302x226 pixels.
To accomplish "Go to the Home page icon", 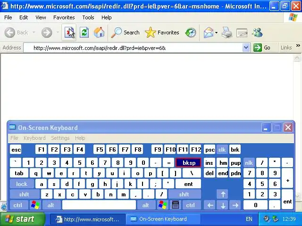I will click(x=99, y=32).
